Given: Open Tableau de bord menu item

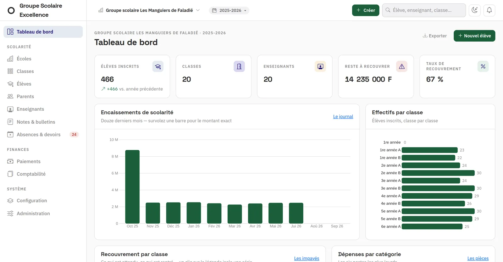Looking at the screenshot, I should (x=43, y=32).
